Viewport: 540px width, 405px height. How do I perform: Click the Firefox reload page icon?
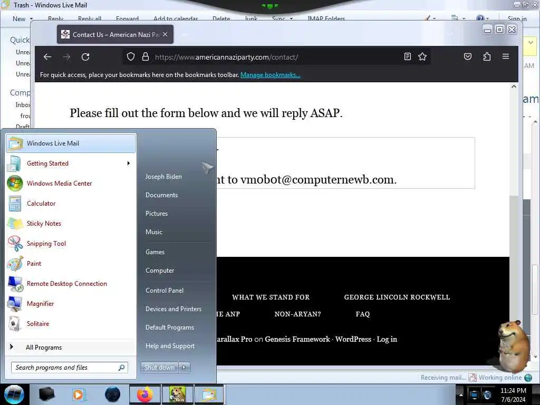pos(85,57)
